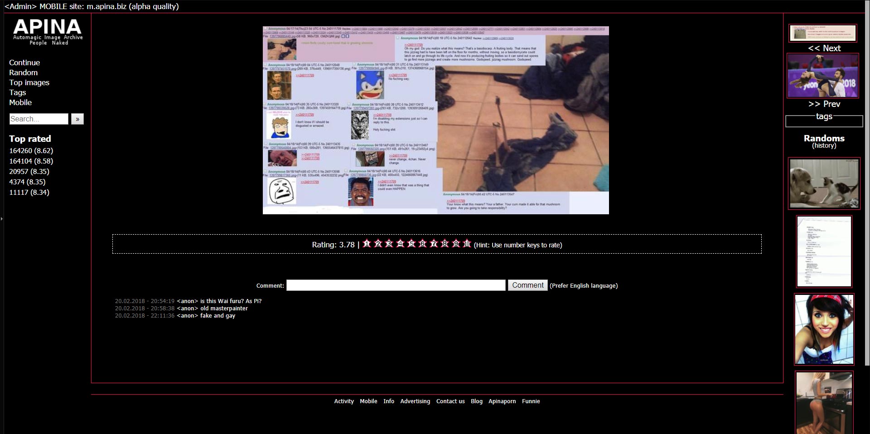Open top rated image 4374 (8.35)
This screenshot has height=434, width=870.
27,182
